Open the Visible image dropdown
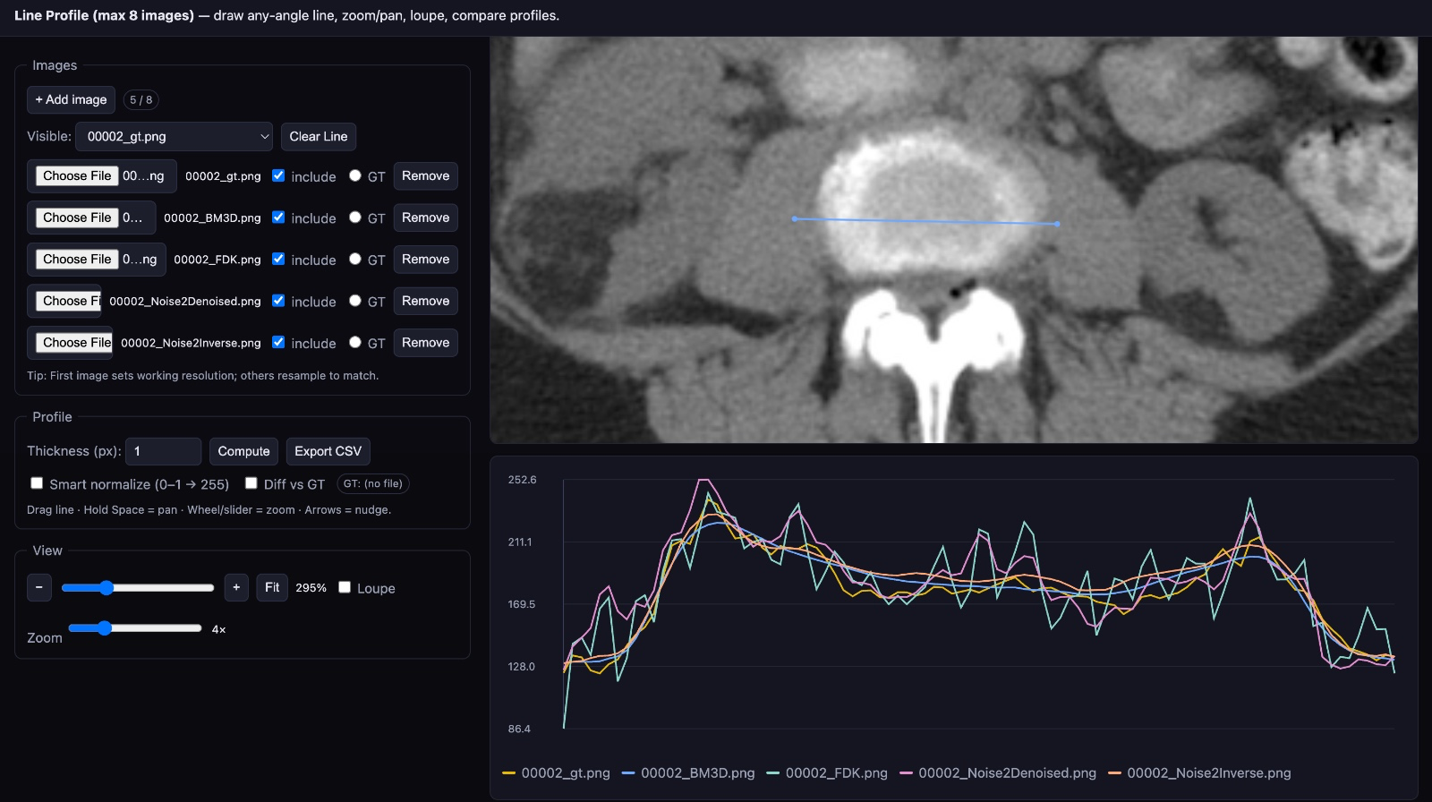The height and width of the screenshot is (802, 1432). (x=175, y=136)
